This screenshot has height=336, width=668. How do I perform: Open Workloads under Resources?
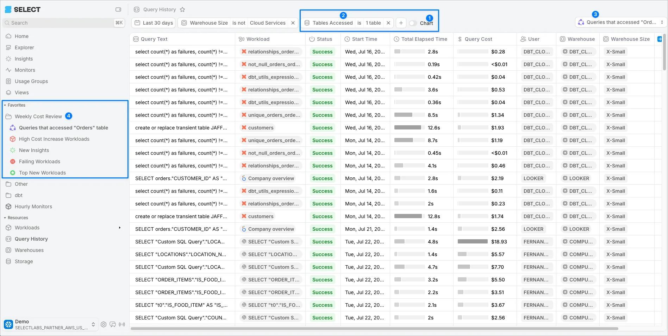(x=27, y=228)
